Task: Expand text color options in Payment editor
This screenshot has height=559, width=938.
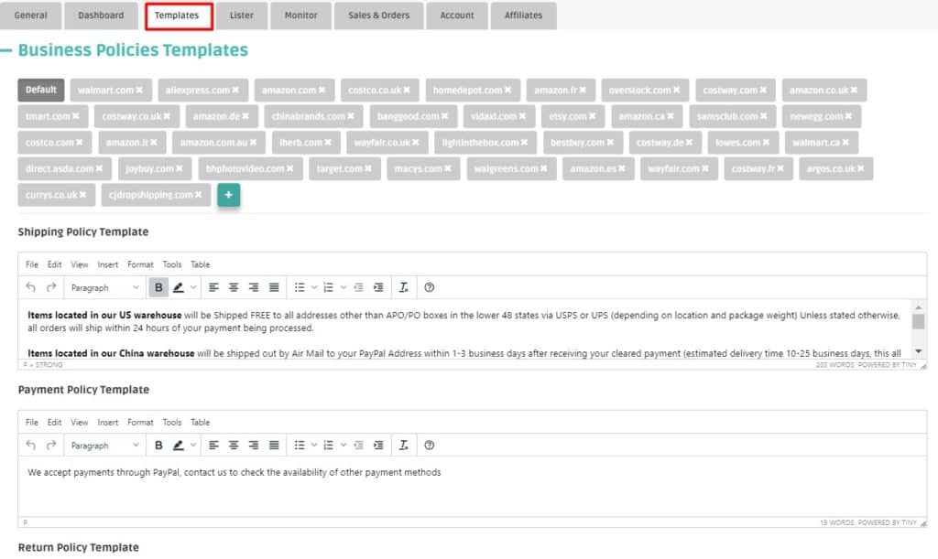Action: pos(193,445)
